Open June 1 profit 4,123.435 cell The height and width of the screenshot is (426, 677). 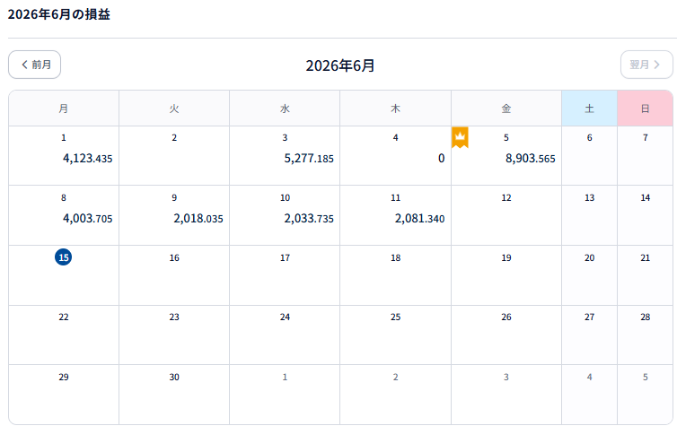coord(64,156)
